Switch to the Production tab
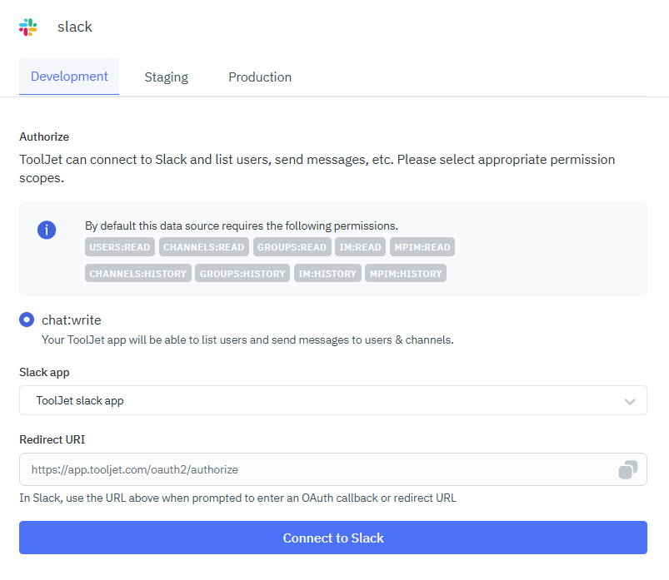The height and width of the screenshot is (580, 669). coord(260,77)
